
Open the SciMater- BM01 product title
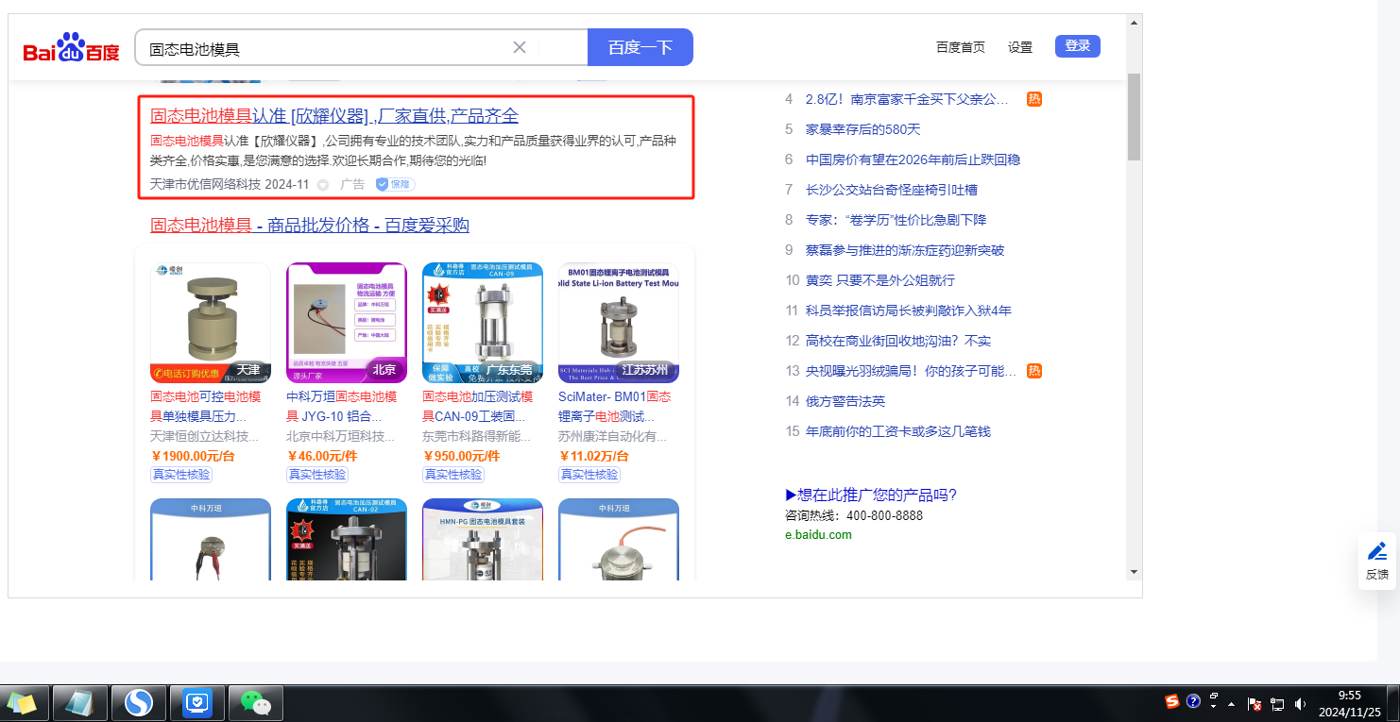(615, 407)
